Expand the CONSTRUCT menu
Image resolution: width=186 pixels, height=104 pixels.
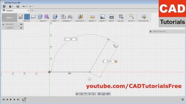coord(80,21)
